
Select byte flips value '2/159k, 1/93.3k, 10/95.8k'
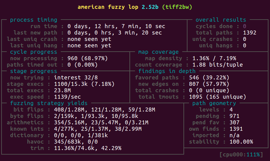click(96, 116)
